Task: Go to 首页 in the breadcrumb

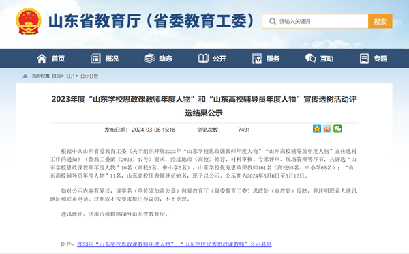Action: coord(57,76)
